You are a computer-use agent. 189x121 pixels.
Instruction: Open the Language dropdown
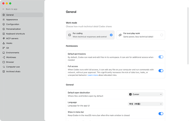click(145, 104)
